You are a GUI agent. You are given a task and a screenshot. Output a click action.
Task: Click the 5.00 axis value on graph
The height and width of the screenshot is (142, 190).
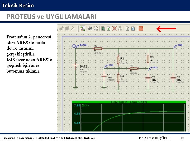click(77, 123)
